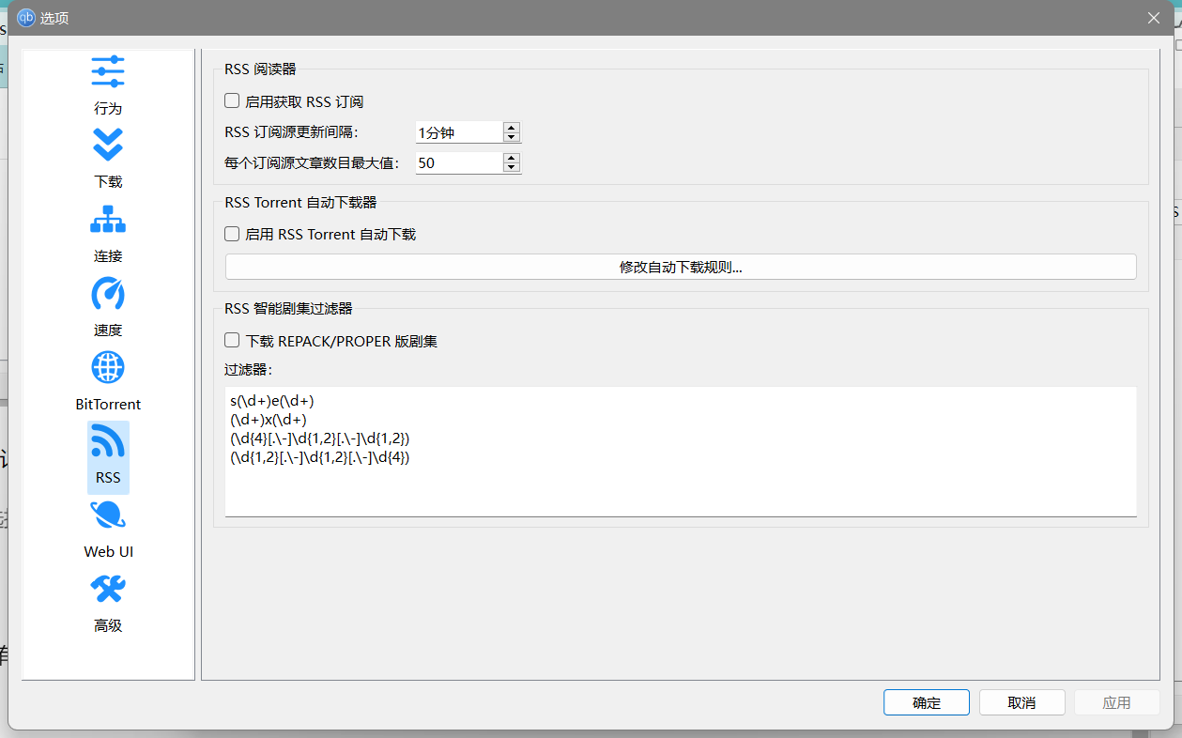Enable the 启用获取 RSS 订阅 checkbox

[232, 101]
